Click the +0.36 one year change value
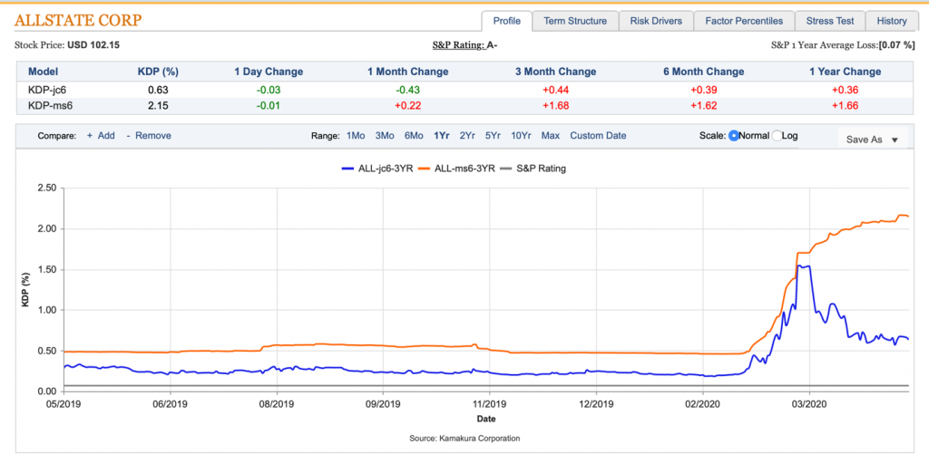929x454 pixels. click(x=845, y=91)
